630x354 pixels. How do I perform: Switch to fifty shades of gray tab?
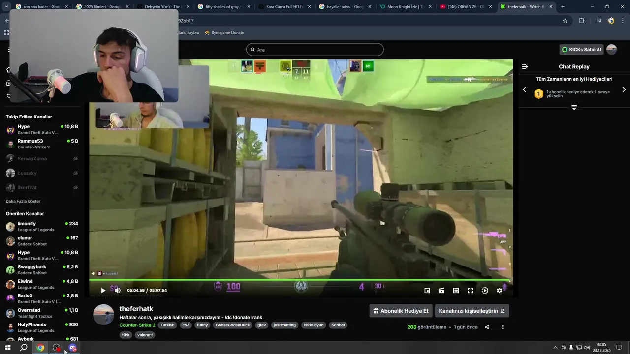coord(224,7)
